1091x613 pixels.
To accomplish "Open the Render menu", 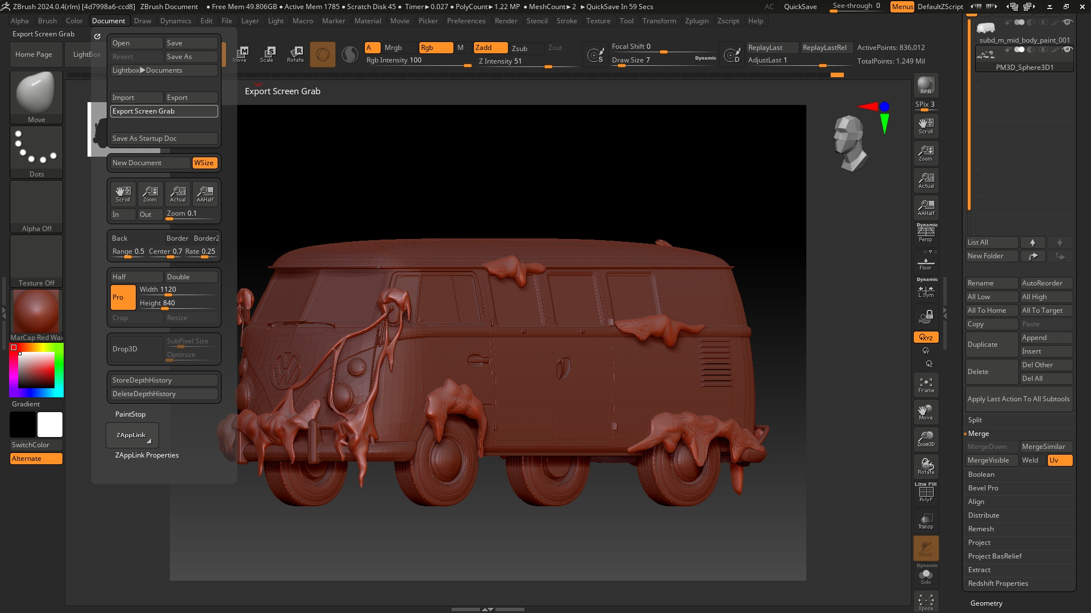I will click(x=506, y=21).
